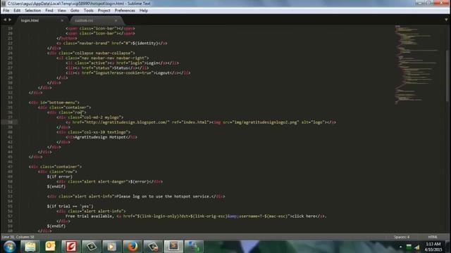Open the Selection menu
This screenshot has width=451, height=253.
coord(33,11)
